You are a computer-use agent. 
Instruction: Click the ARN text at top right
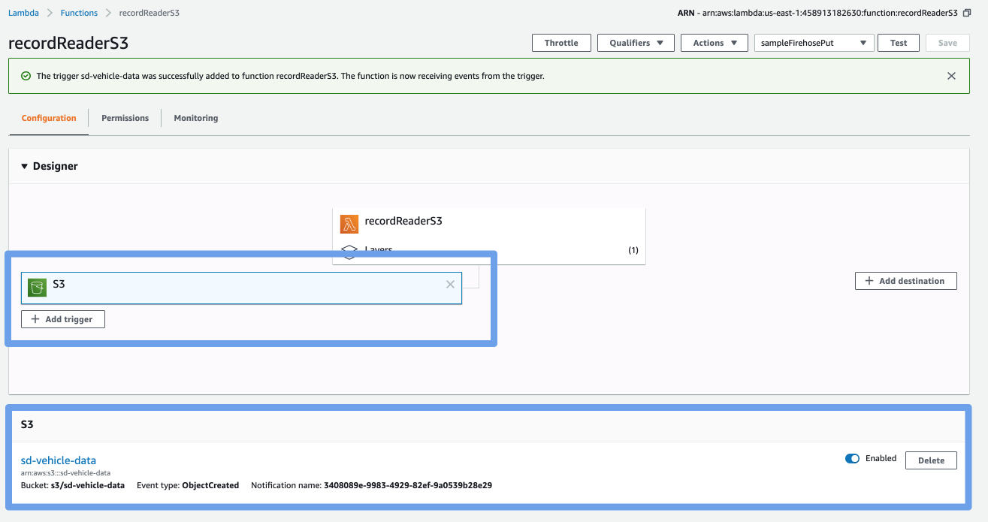(x=817, y=13)
